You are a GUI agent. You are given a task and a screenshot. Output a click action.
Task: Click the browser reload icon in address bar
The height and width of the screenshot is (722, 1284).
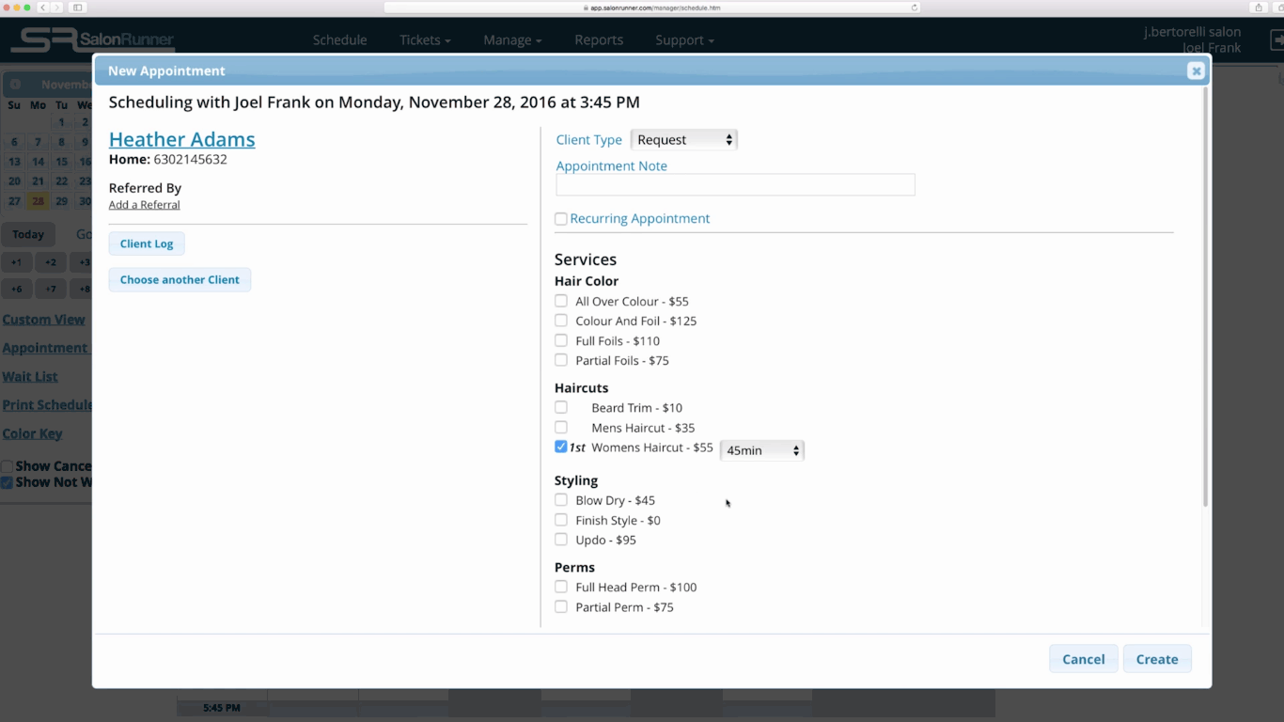point(913,7)
